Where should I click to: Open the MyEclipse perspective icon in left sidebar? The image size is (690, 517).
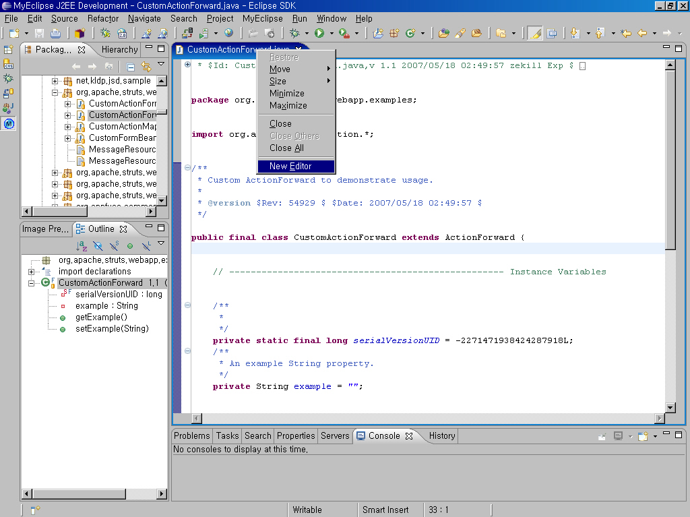(9, 124)
